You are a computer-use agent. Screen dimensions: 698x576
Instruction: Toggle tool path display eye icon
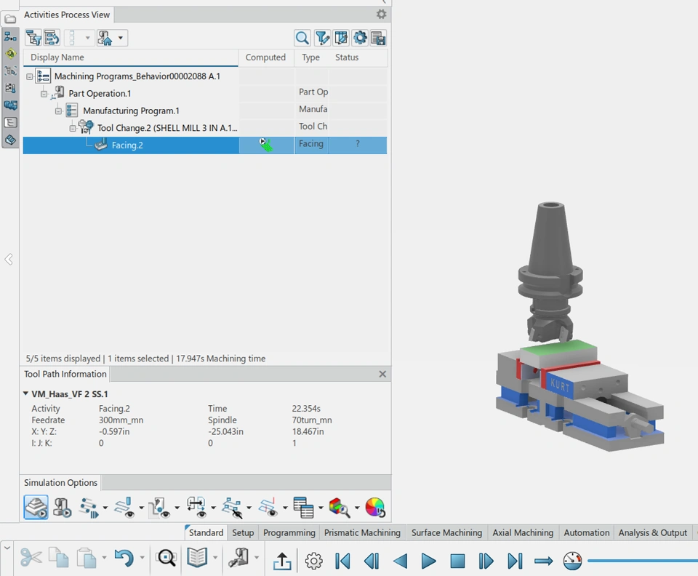point(124,508)
